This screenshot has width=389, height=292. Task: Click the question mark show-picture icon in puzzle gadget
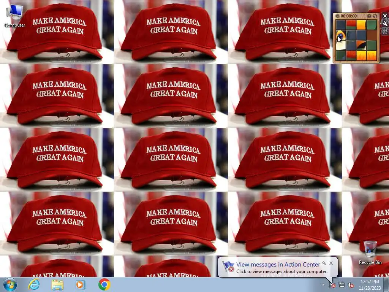[369, 16]
